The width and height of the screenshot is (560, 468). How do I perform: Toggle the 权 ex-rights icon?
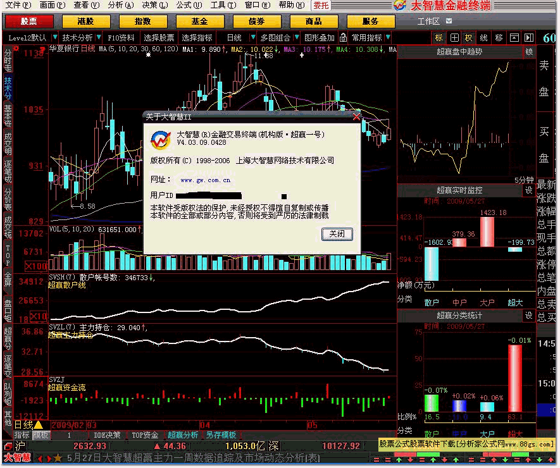[469, 37]
